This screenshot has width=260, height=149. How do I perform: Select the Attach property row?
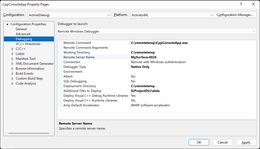[68, 77]
